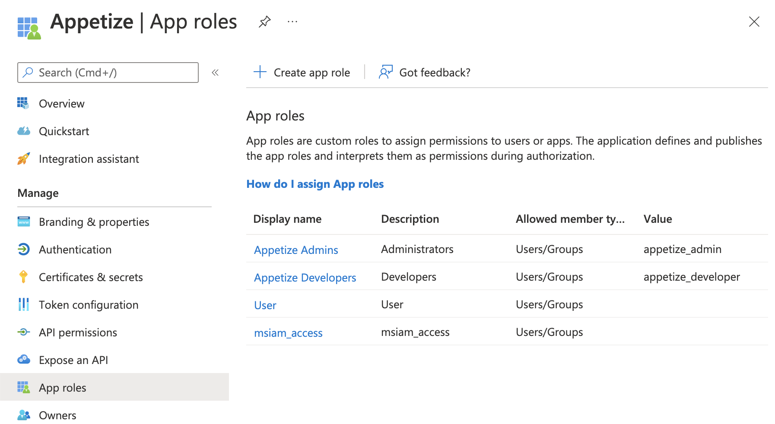Viewport: 775px width, 424px height.
Task: Click the Certificates & secrets key icon
Action: (x=24, y=277)
